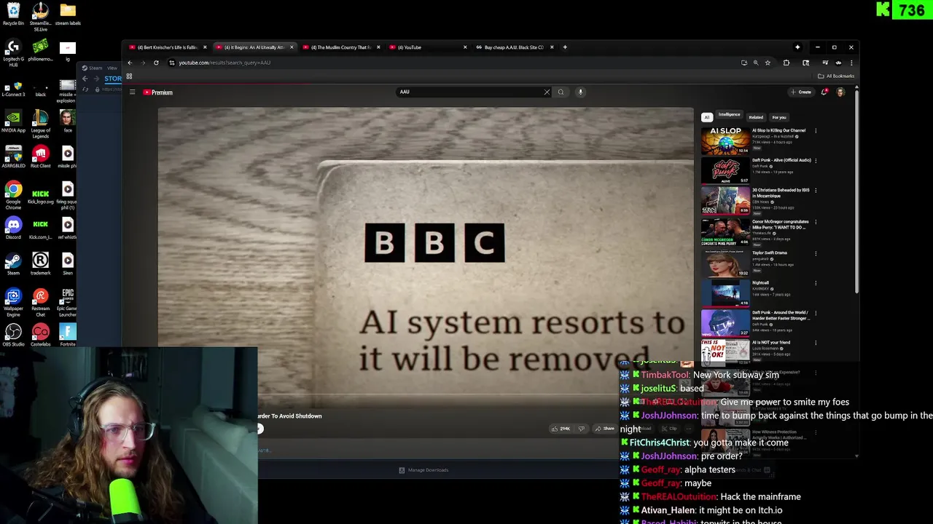Open Wallpaper Engine desktop icon
The height and width of the screenshot is (524, 933).
[13, 302]
